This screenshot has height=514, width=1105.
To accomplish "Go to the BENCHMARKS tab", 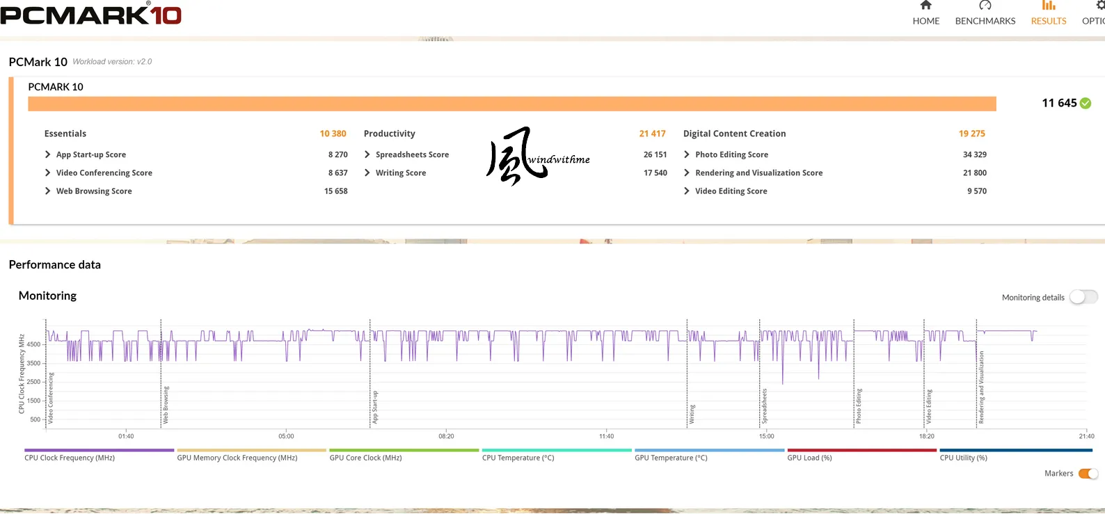I will coord(985,21).
